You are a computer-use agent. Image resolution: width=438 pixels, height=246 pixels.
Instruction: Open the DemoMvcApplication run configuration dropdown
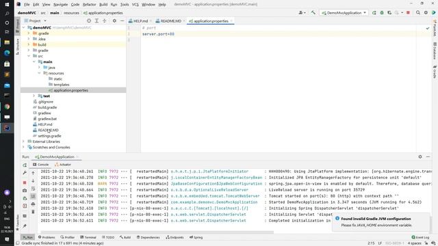pyautogui.click(x=344, y=13)
